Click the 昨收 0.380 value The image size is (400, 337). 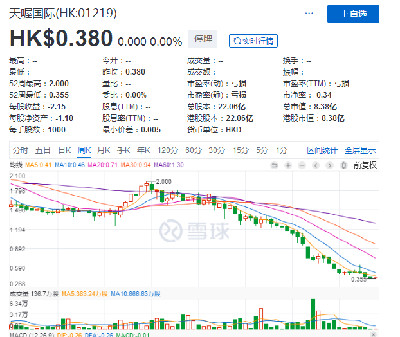(x=135, y=72)
